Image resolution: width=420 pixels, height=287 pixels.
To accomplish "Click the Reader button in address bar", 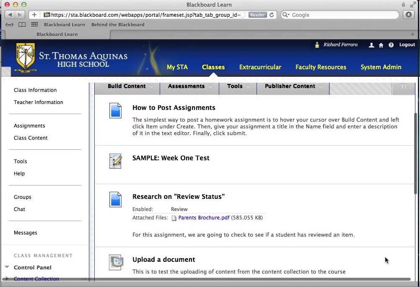I will pyautogui.click(x=257, y=15).
